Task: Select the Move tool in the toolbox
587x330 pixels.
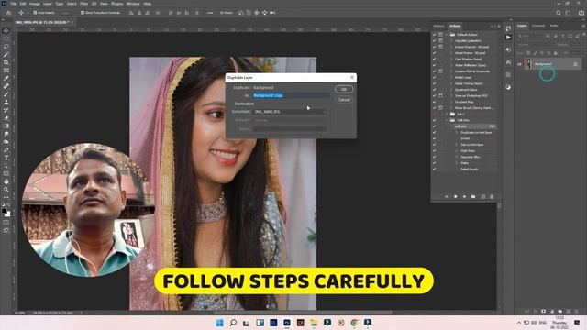Action: pyautogui.click(x=6, y=30)
